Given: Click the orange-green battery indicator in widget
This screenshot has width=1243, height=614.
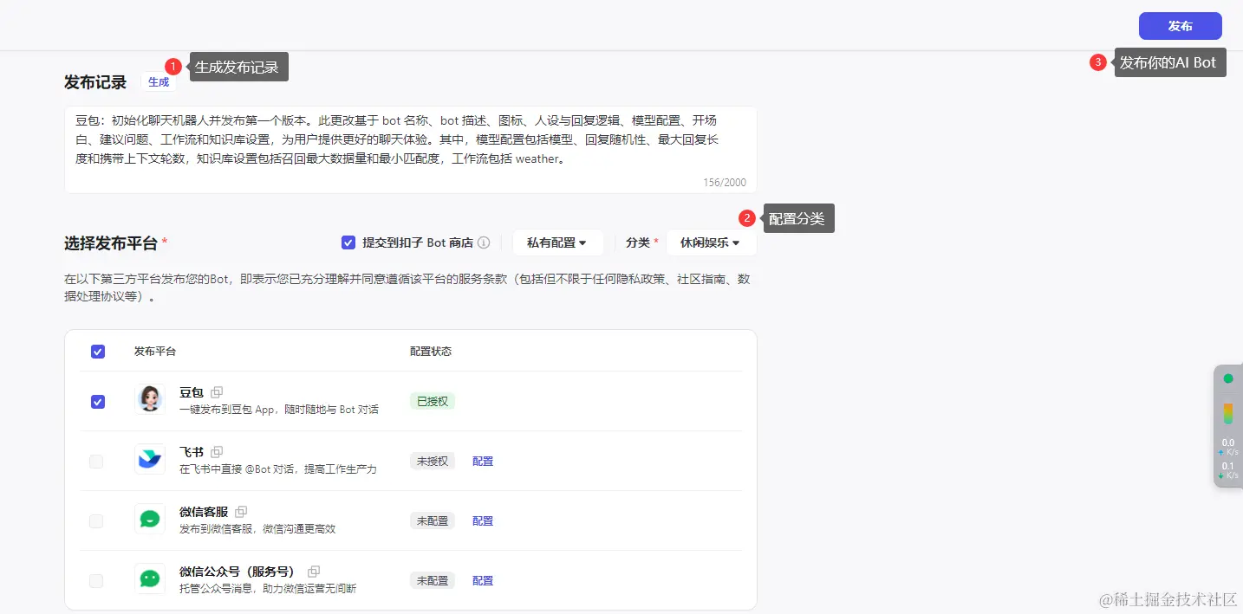Looking at the screenshot, I should [x=1227, y=414].
